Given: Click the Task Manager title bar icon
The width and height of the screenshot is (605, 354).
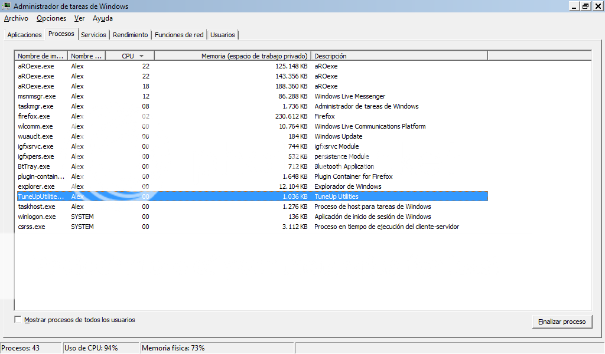Looking at the screenshot, I should click(6, 6).
